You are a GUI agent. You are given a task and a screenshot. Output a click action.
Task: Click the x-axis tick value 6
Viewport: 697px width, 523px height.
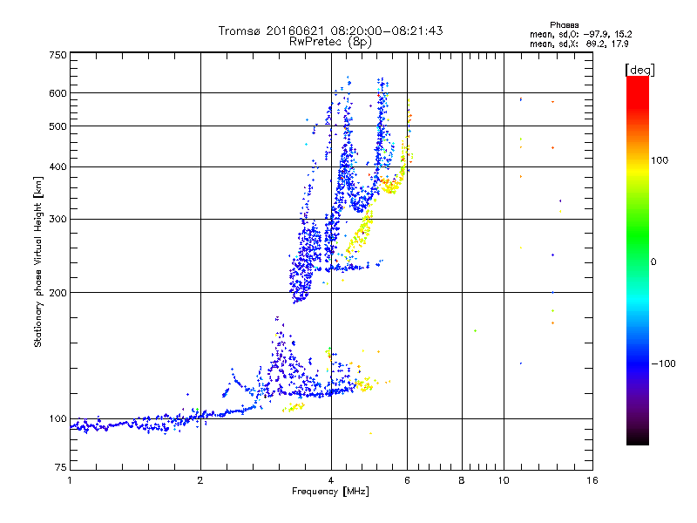coord(407,480)
